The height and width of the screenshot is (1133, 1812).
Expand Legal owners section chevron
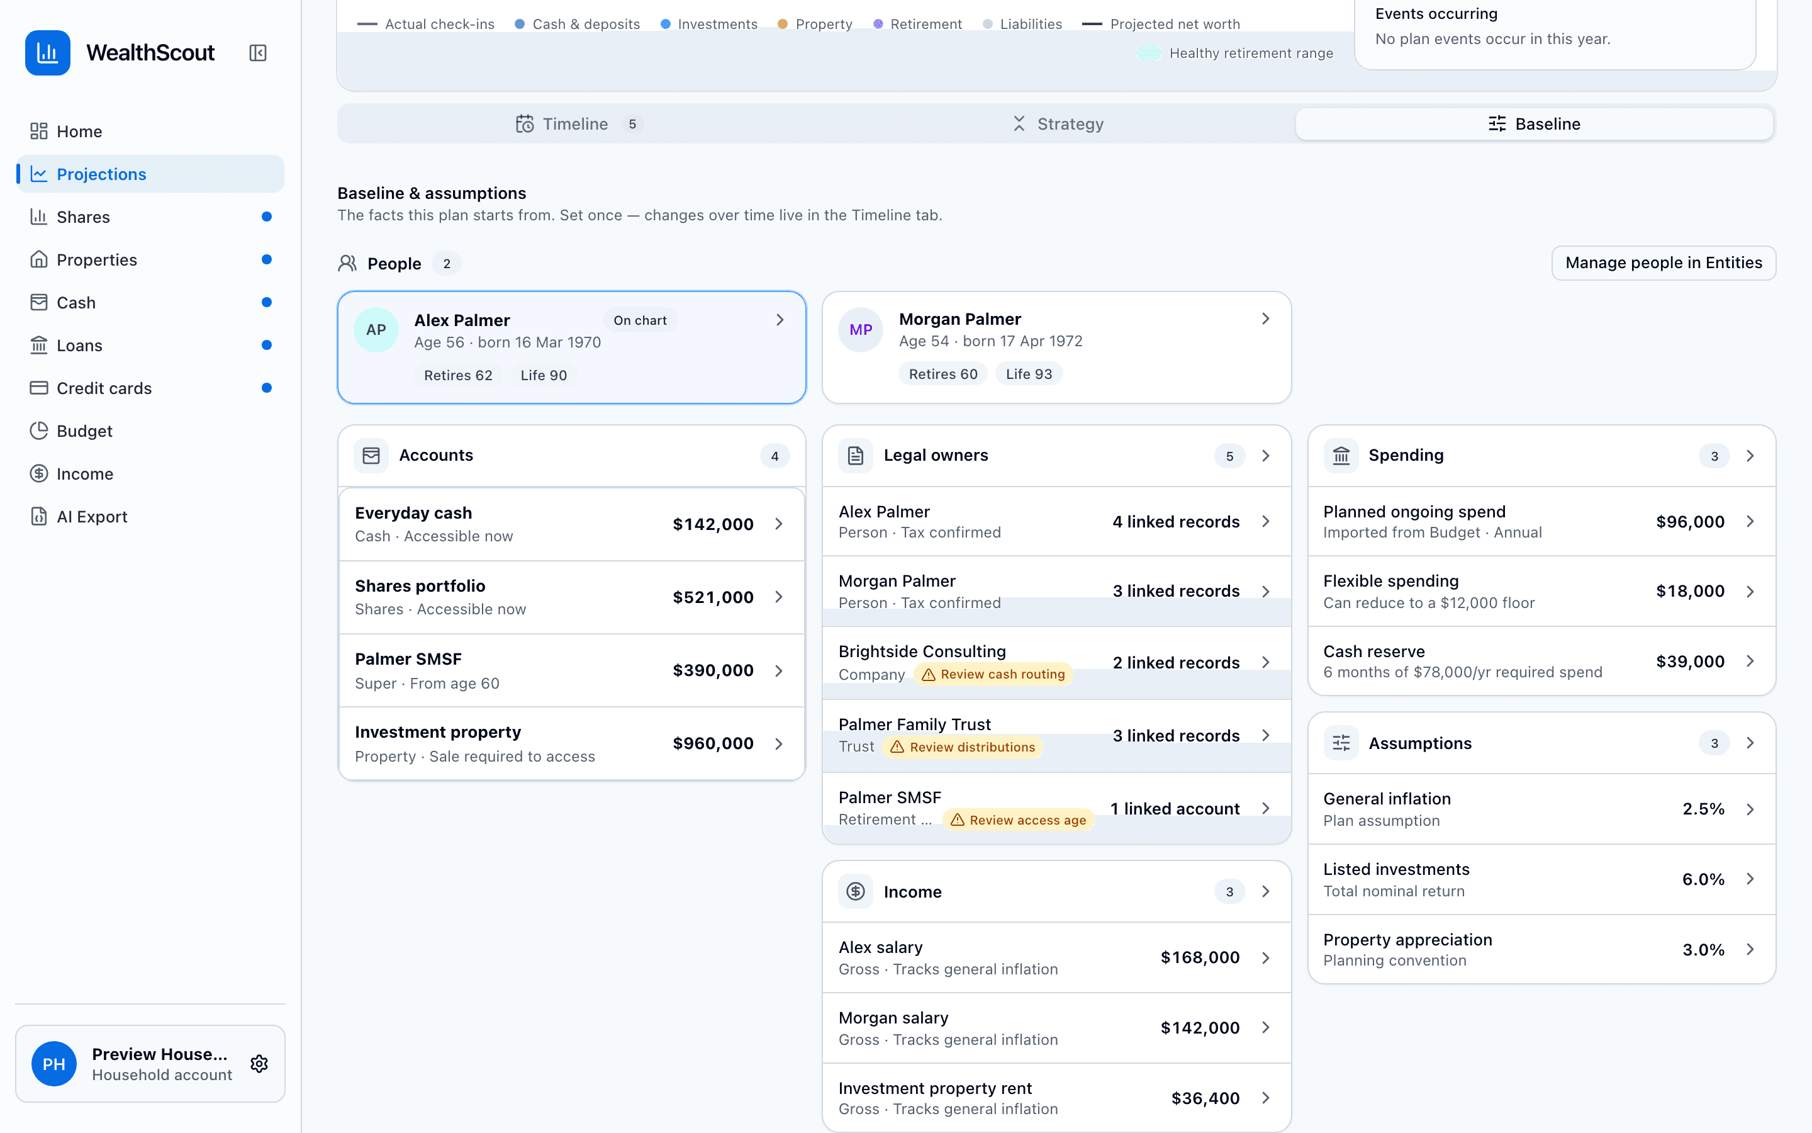1265,456
